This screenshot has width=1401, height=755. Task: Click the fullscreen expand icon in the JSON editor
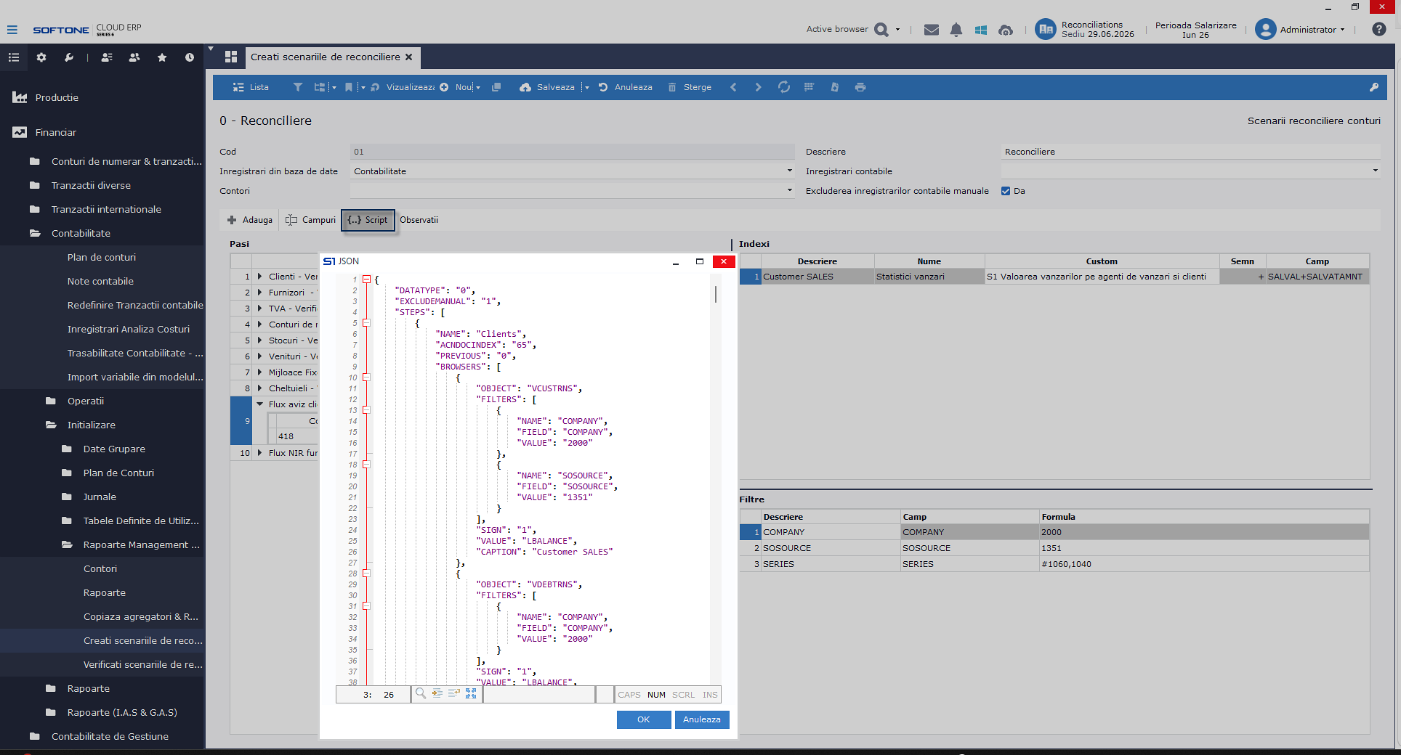(x=471, y=694)
